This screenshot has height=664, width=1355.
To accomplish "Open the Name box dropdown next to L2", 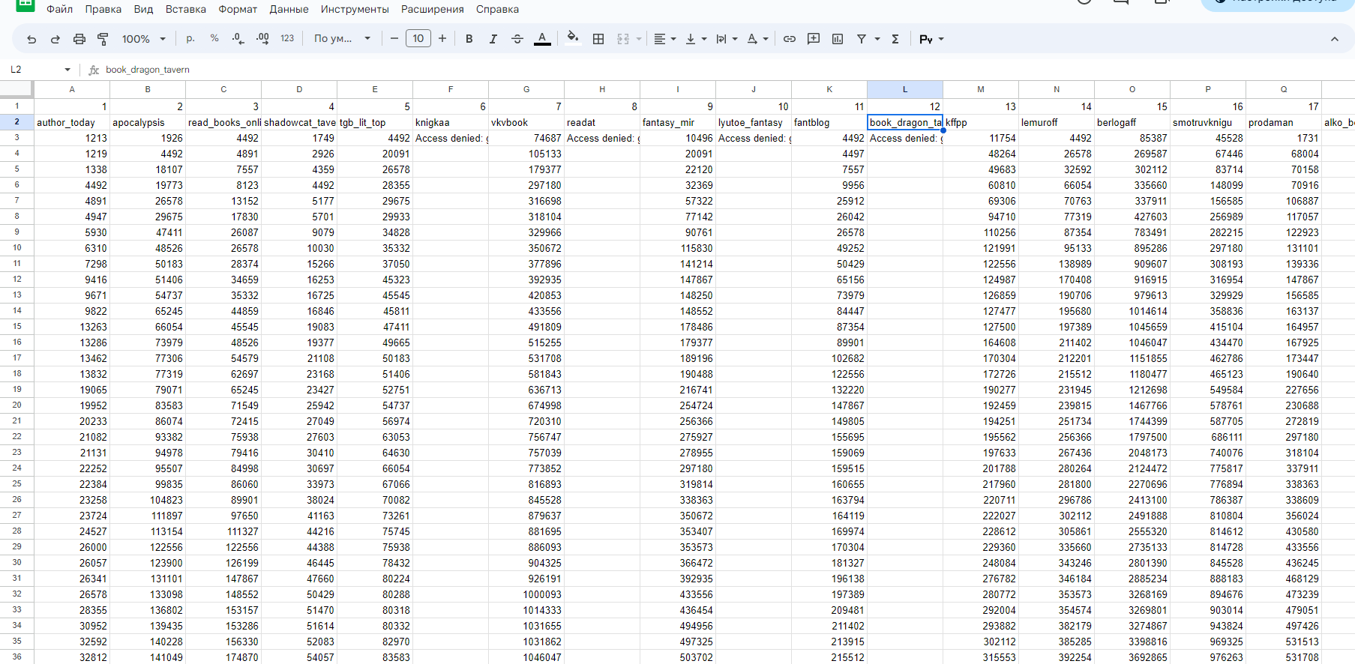I will pos(67,70).
